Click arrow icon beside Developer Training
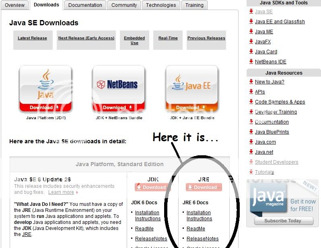Viewport: 321px width, 248px height. click(251, 112)
